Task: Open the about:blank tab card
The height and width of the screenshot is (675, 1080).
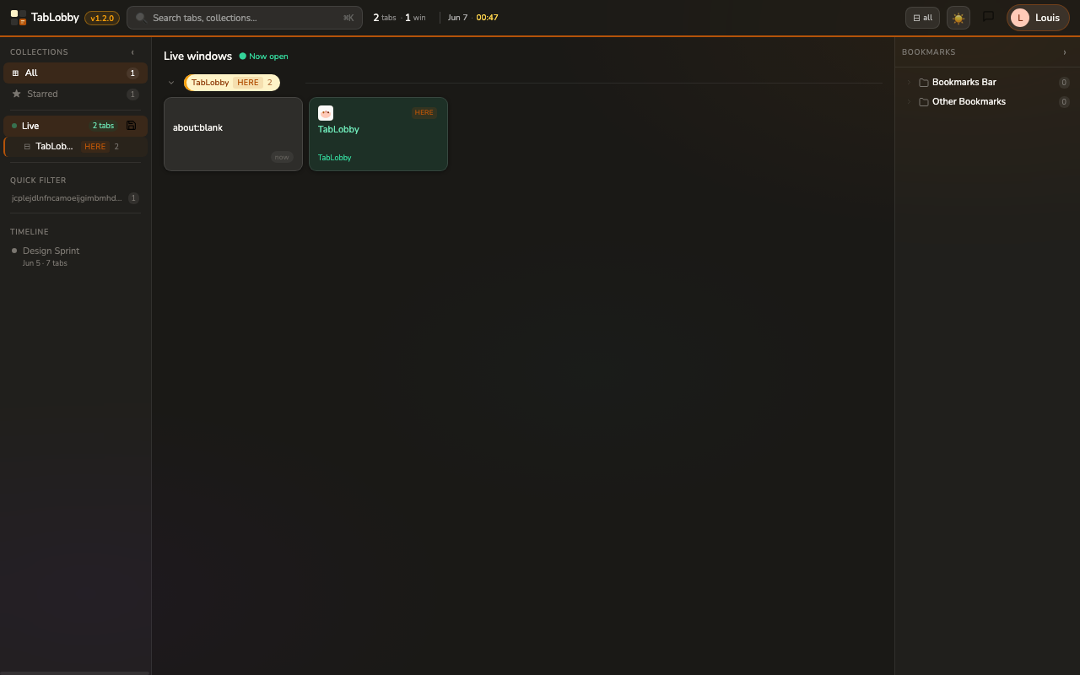Action: pos(233,134)
